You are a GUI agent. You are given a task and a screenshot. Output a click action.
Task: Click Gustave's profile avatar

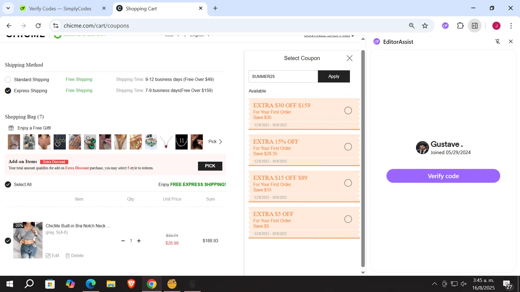[422, 148]
